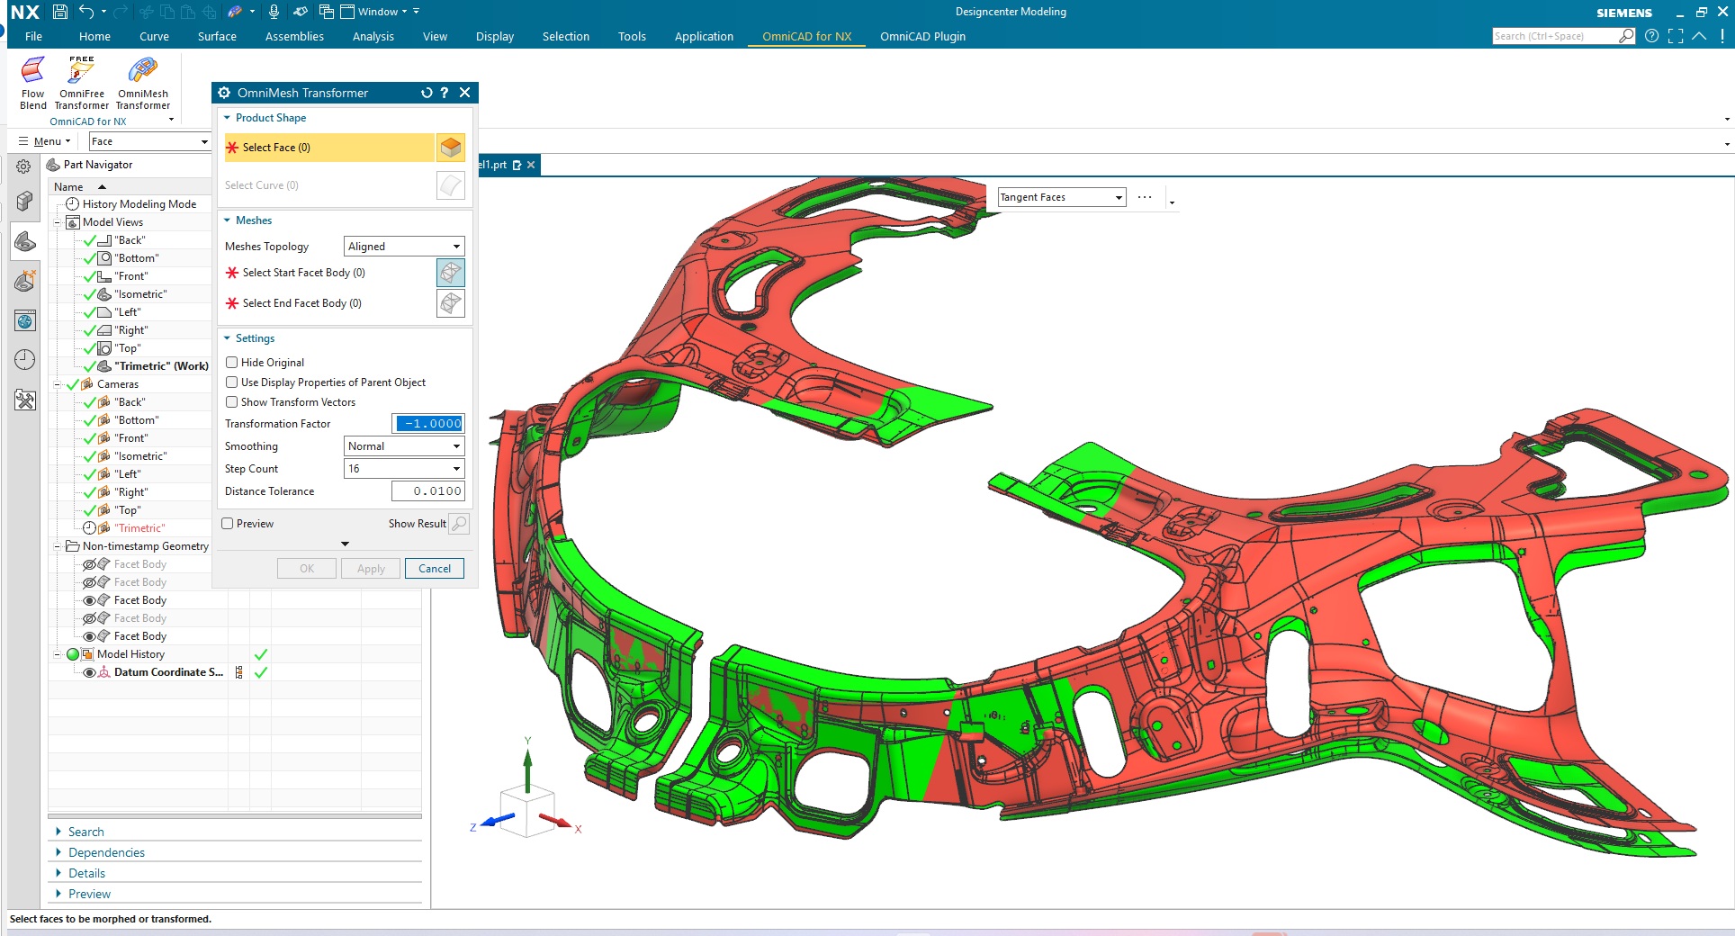The image size is (1735, 936).
Task: Check Show Transform Vectors option
Action: (232, 402)
